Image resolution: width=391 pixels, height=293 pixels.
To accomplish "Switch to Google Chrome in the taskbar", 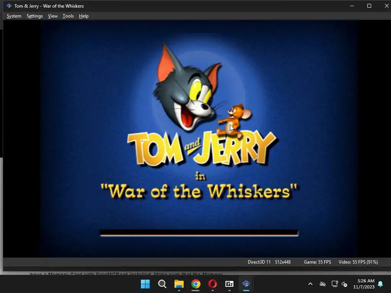I will [x=196, y=284].
